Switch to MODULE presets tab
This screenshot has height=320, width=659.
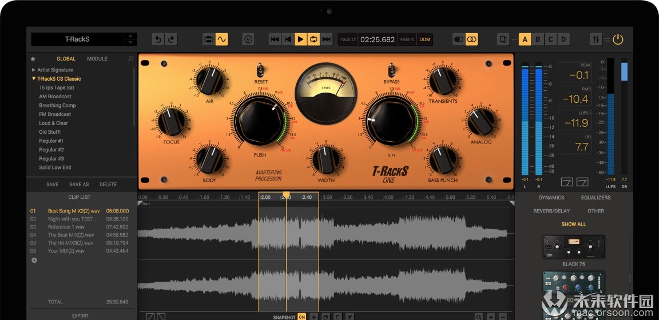click(x=97, y=59)
